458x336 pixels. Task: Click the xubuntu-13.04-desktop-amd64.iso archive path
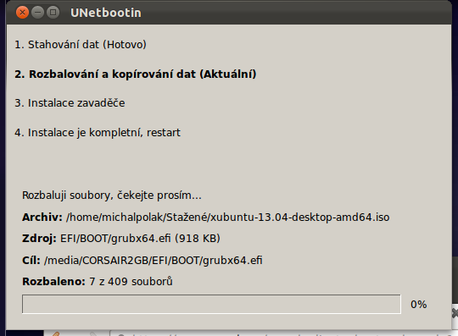(x=228, y=218)
